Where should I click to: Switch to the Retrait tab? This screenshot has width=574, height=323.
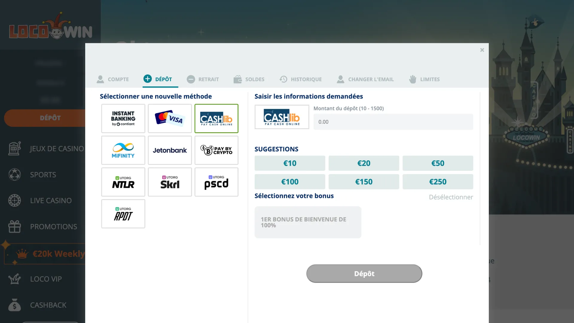click(x=203, y=79)
